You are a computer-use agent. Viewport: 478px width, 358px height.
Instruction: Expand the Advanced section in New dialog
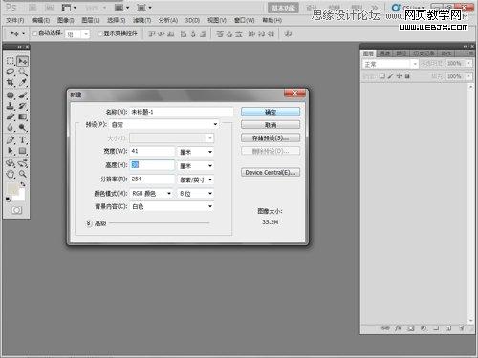point(89,223)
